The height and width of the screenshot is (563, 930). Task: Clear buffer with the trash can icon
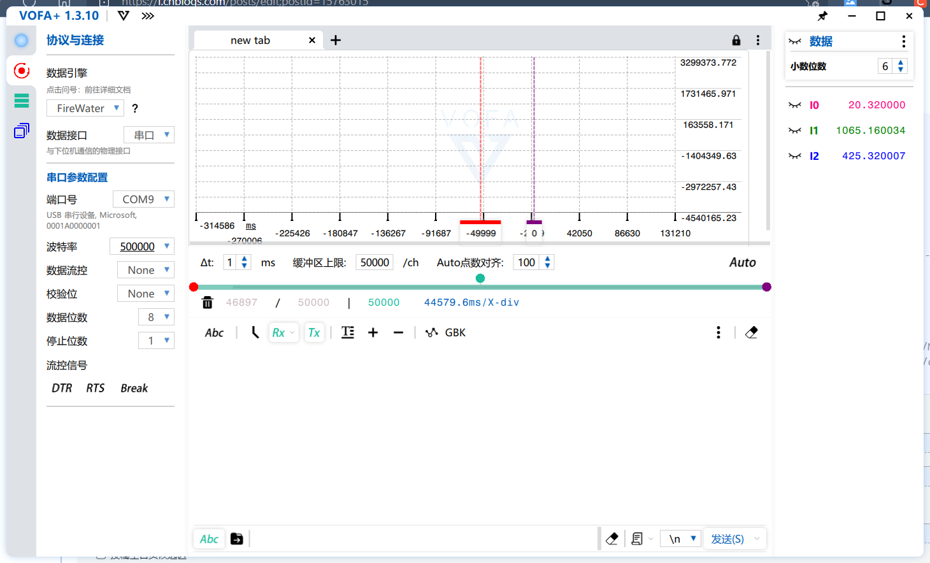click(x=208, y=303)
